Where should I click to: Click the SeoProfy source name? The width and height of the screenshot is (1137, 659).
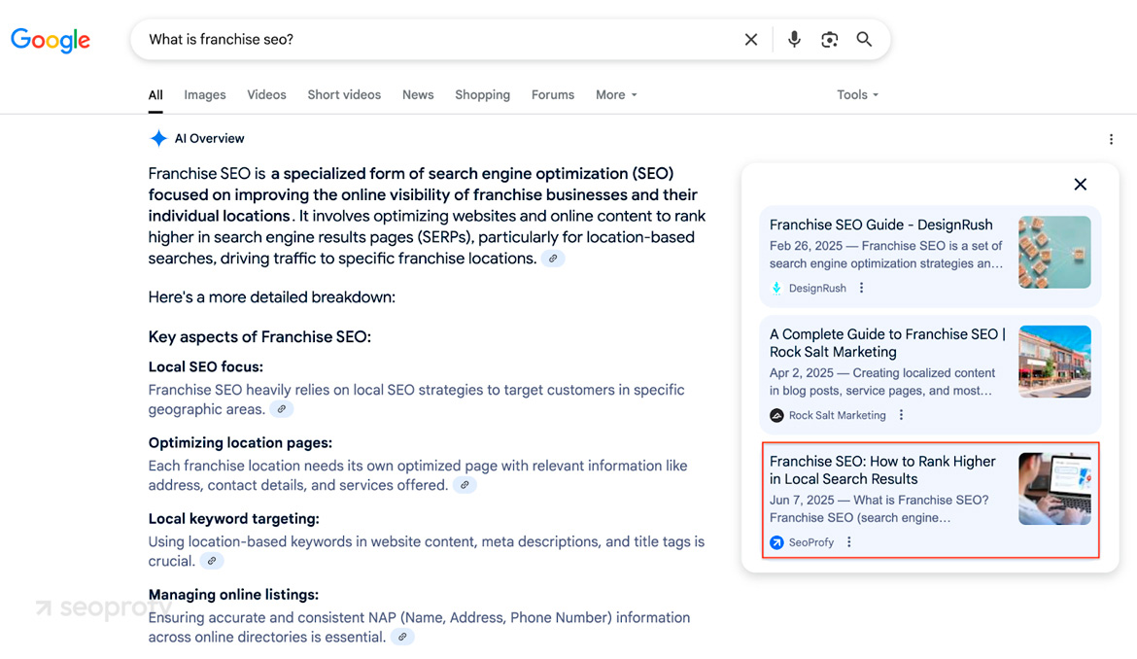[x=811, y=542]
